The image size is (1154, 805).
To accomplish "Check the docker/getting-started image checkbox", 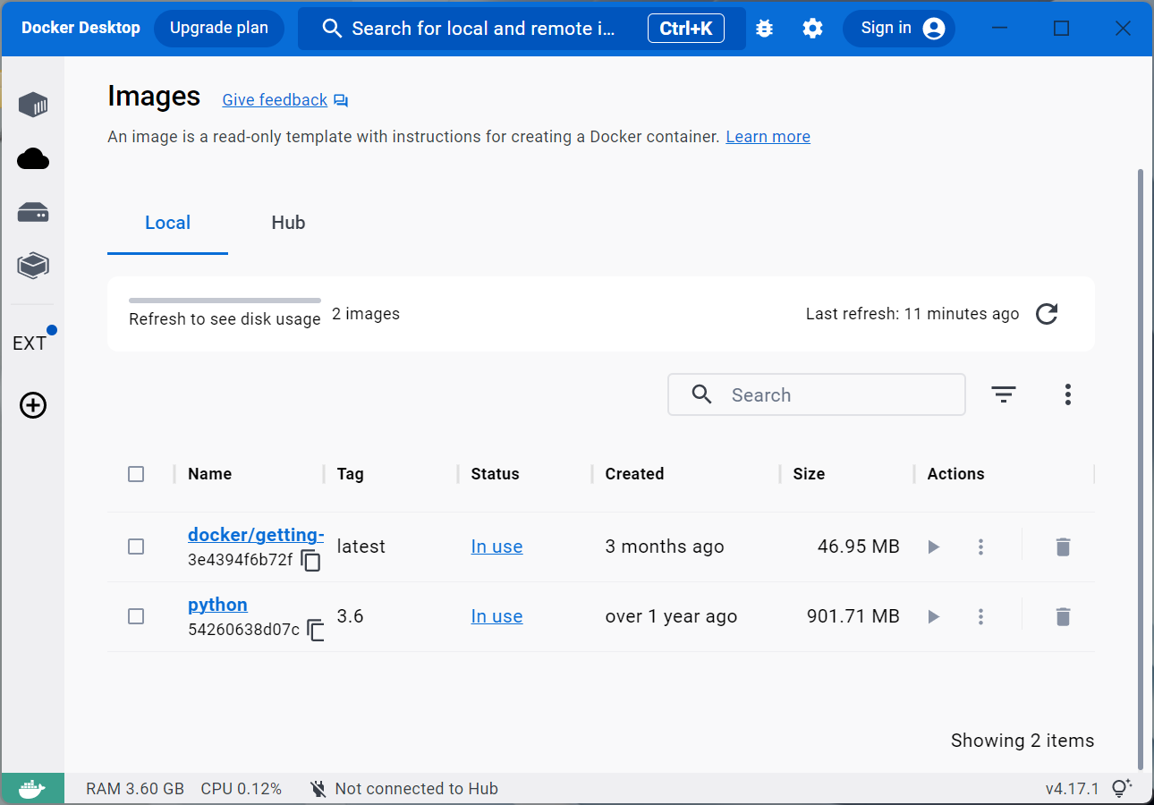I will [136, 547].
